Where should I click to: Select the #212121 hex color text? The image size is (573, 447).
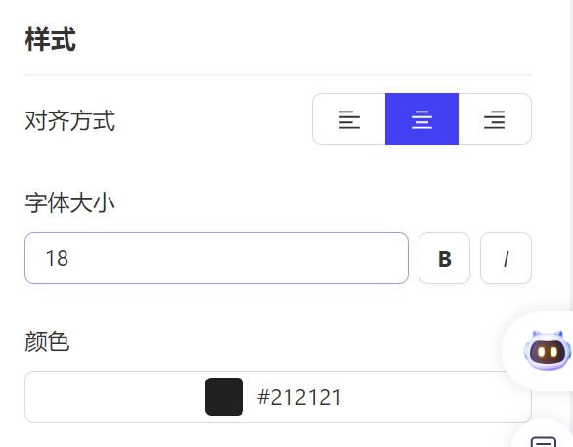299,397
